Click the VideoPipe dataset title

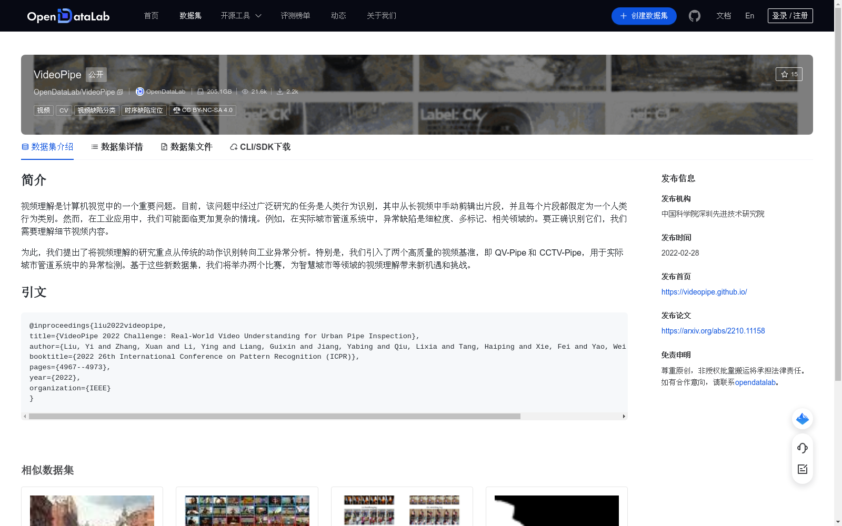pos(57,75)
